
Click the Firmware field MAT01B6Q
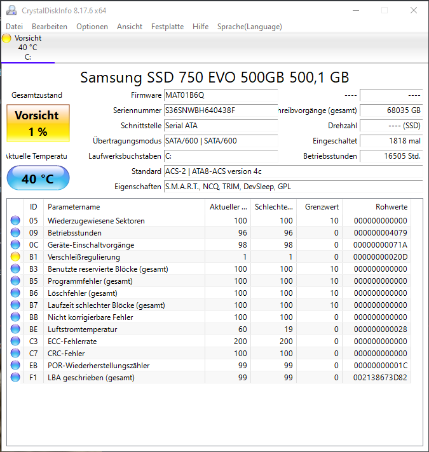point(221,95)
